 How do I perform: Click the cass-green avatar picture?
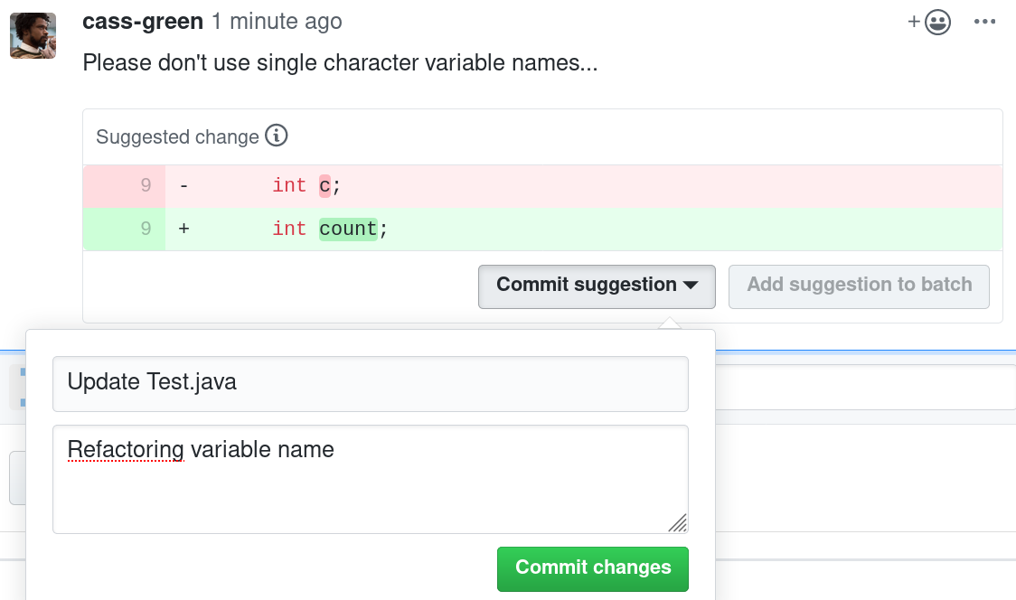(33, 36)
